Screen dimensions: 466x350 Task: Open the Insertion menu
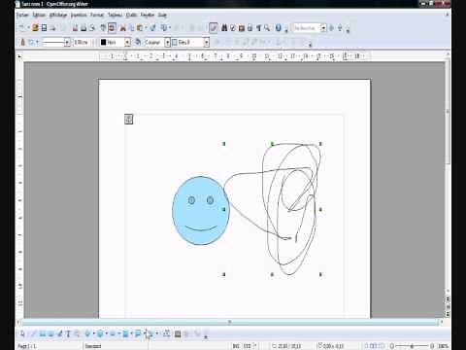coord(79,15)
